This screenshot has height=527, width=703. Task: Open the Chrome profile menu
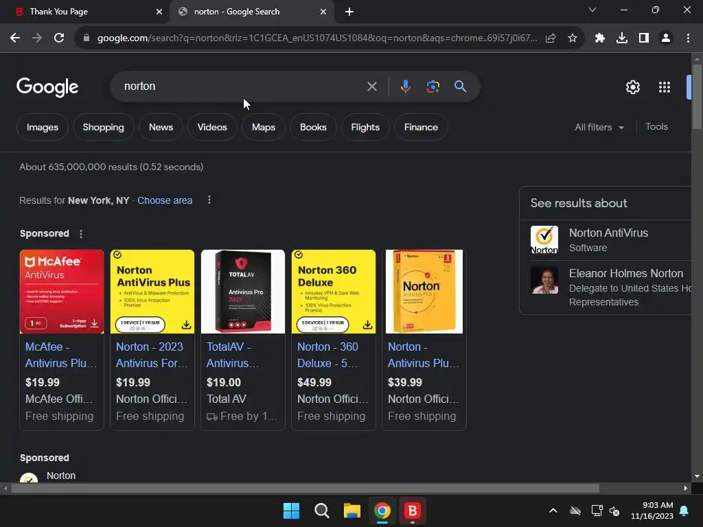point(666,38)
